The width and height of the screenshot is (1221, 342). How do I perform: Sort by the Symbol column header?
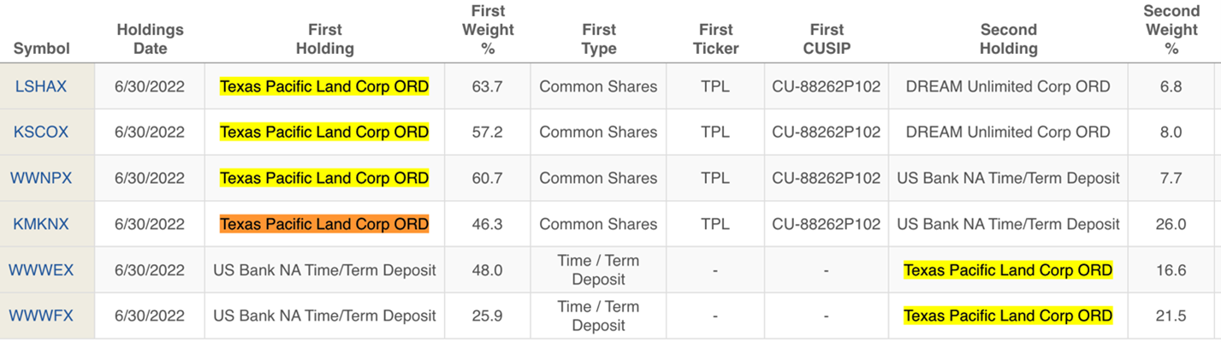click(x=41, y=49)
